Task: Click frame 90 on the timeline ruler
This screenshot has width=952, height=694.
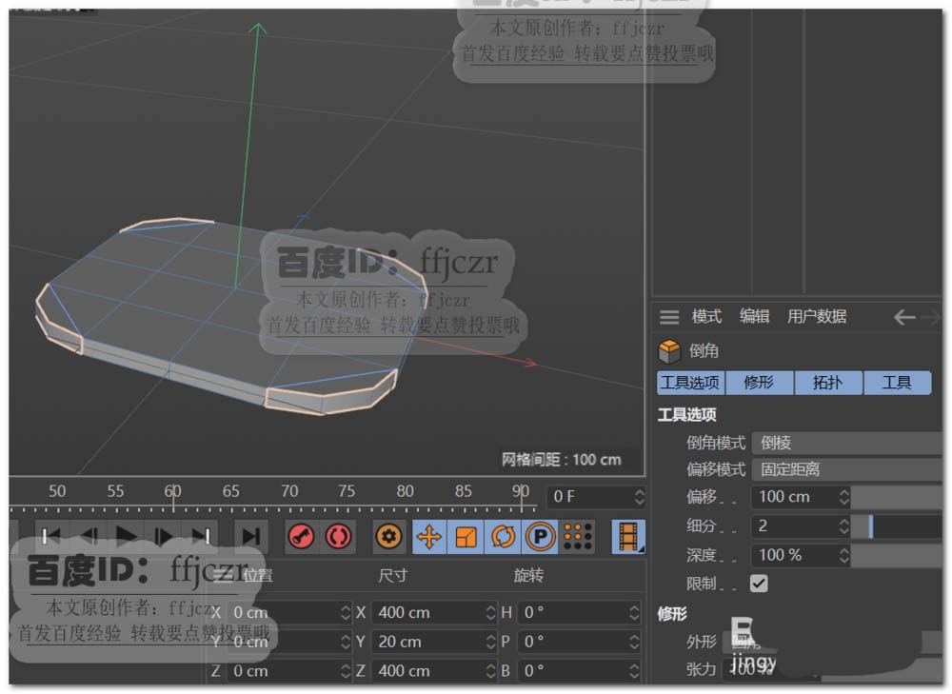Action: pos(521,491)
